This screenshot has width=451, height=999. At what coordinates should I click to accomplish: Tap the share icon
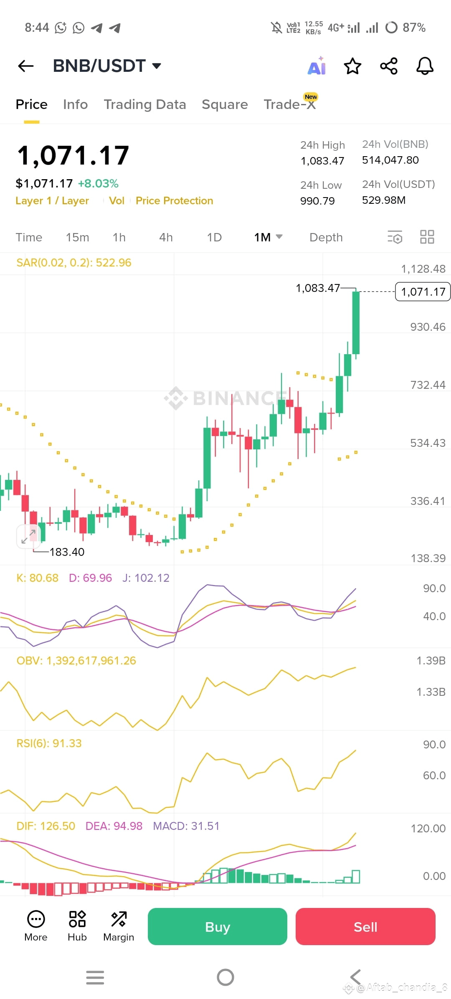pos(389,66)
